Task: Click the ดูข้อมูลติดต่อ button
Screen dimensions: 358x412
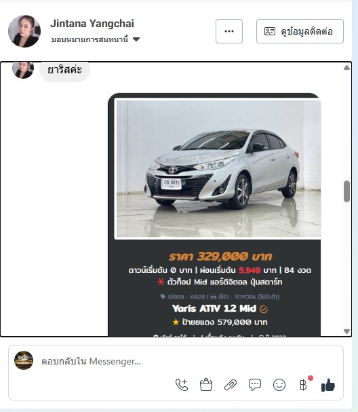Action: coord(300,31)
